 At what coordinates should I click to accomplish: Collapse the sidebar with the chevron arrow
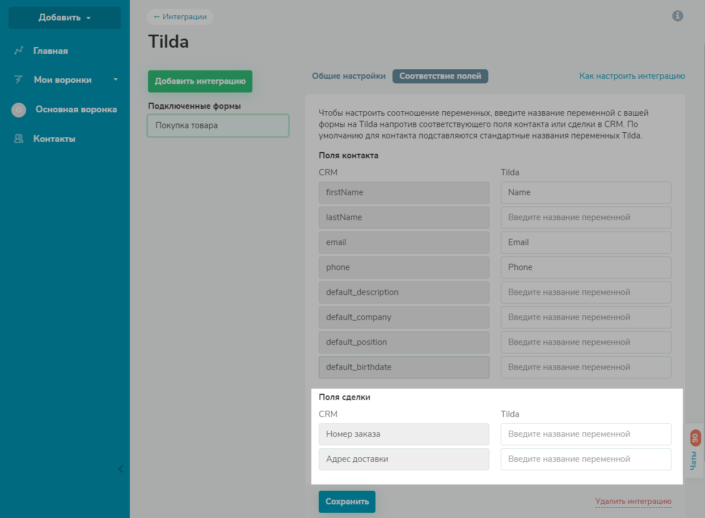pyautogui.click(x=120, y=469)
